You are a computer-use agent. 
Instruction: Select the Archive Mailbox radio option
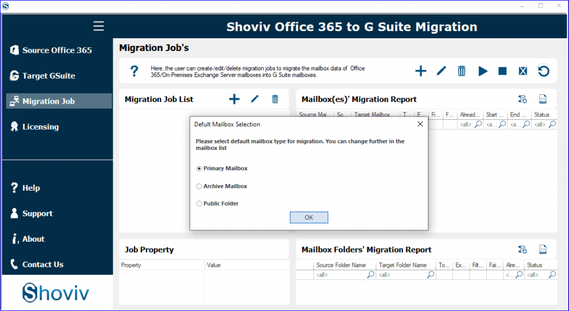point(199,186)
